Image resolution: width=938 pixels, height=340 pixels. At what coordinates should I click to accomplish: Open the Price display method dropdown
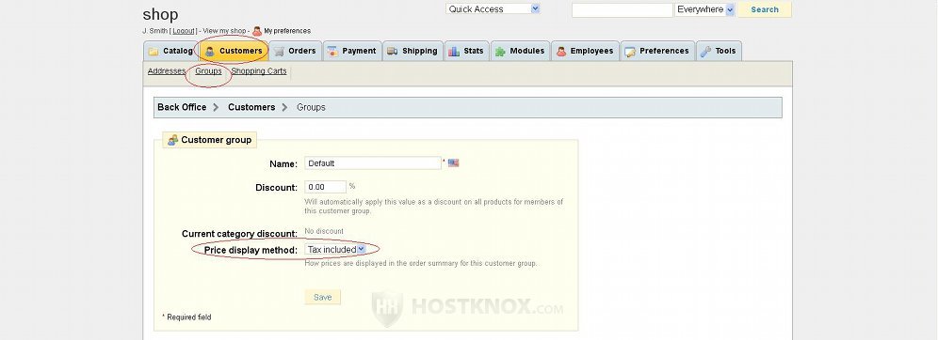[x=335, y=249]
